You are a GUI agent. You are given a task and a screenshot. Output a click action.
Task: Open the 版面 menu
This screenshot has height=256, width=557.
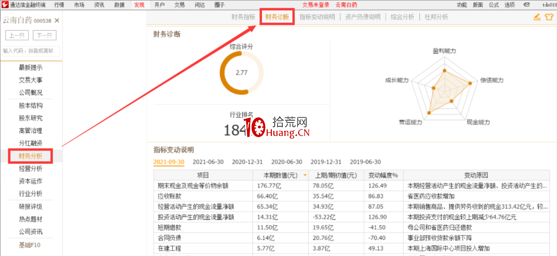478,5
